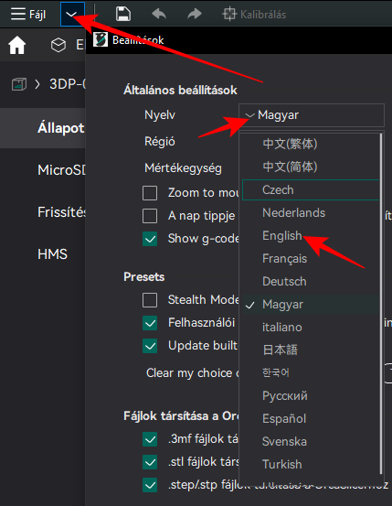Collapse the Nyelv language combo box

pos(312,115)
